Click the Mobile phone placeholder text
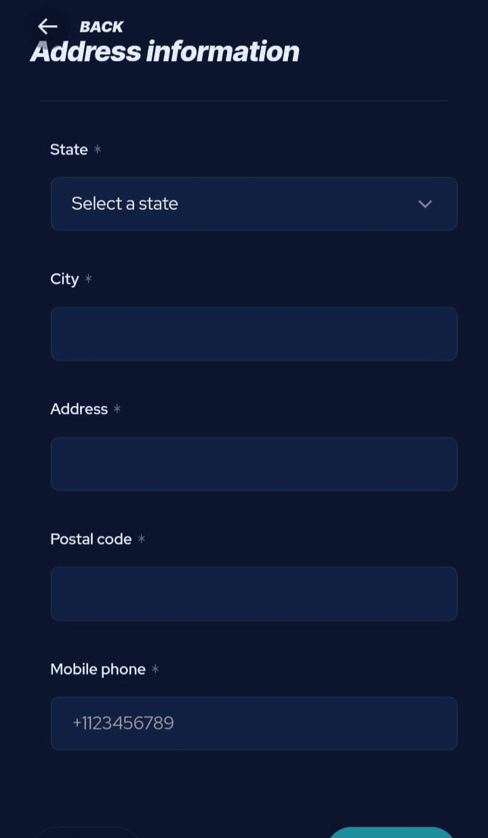Image resolution: width=488 pixels, height=838 pixels. tap(123, 723)
